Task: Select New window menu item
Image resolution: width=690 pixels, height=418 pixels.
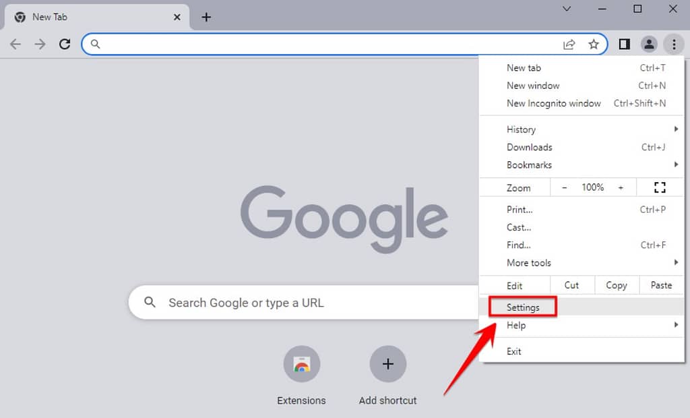Action: [582, 86]
